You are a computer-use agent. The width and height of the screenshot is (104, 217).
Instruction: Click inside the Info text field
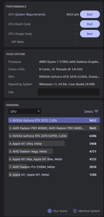[x=69, y=92]
